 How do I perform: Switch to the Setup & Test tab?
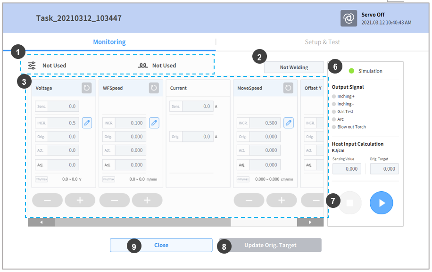click(x=322, y=42)
